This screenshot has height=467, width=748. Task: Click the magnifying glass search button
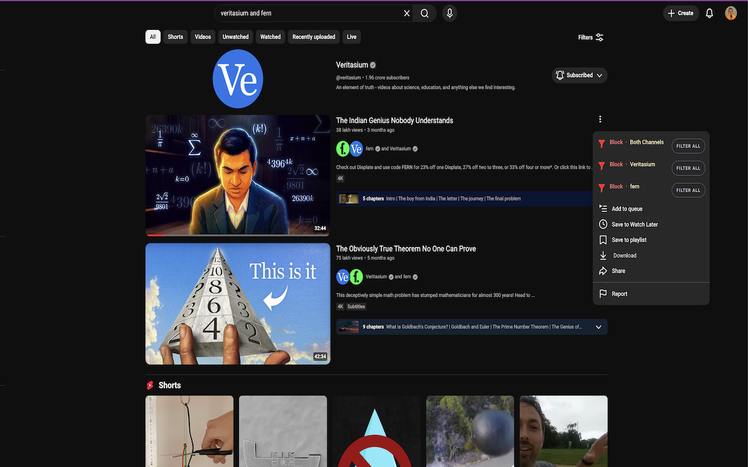point(425,13)
